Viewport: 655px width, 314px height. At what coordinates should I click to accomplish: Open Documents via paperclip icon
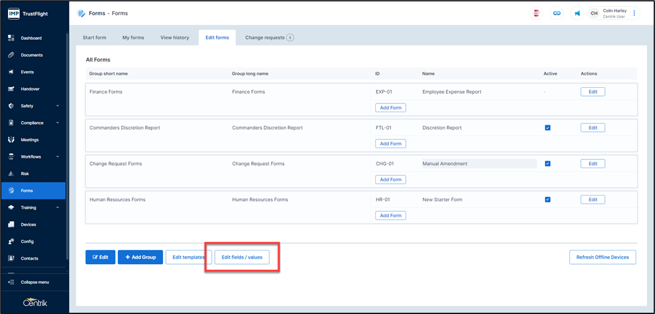[x=11, y=55]
